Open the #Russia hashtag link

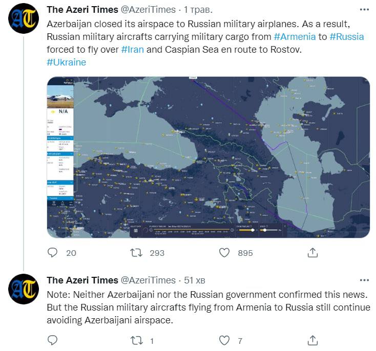click(347, 36)
